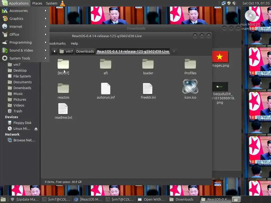The height and width of the screenshot is (203, 271).
Task: Go to vm7 in the path bar
Action: (x=66, y=51)
